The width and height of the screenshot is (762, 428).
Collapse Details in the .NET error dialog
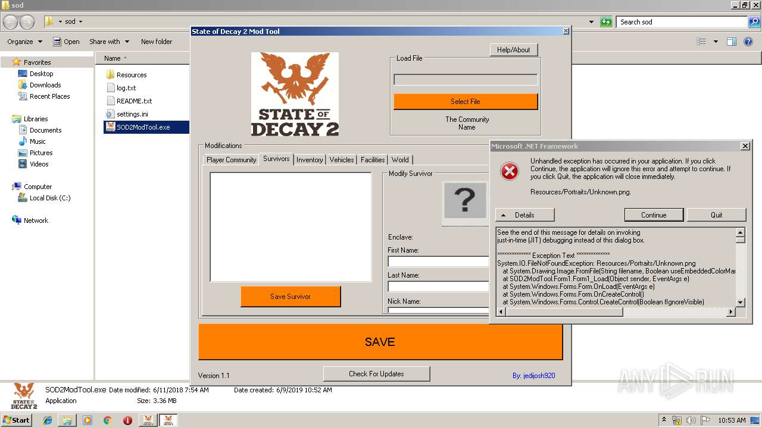point(524,215)
